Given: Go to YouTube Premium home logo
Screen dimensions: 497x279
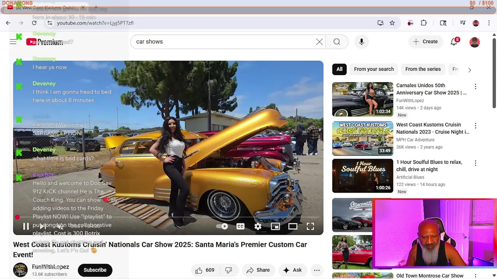Looking at the screenshot, I should point(45,42).
